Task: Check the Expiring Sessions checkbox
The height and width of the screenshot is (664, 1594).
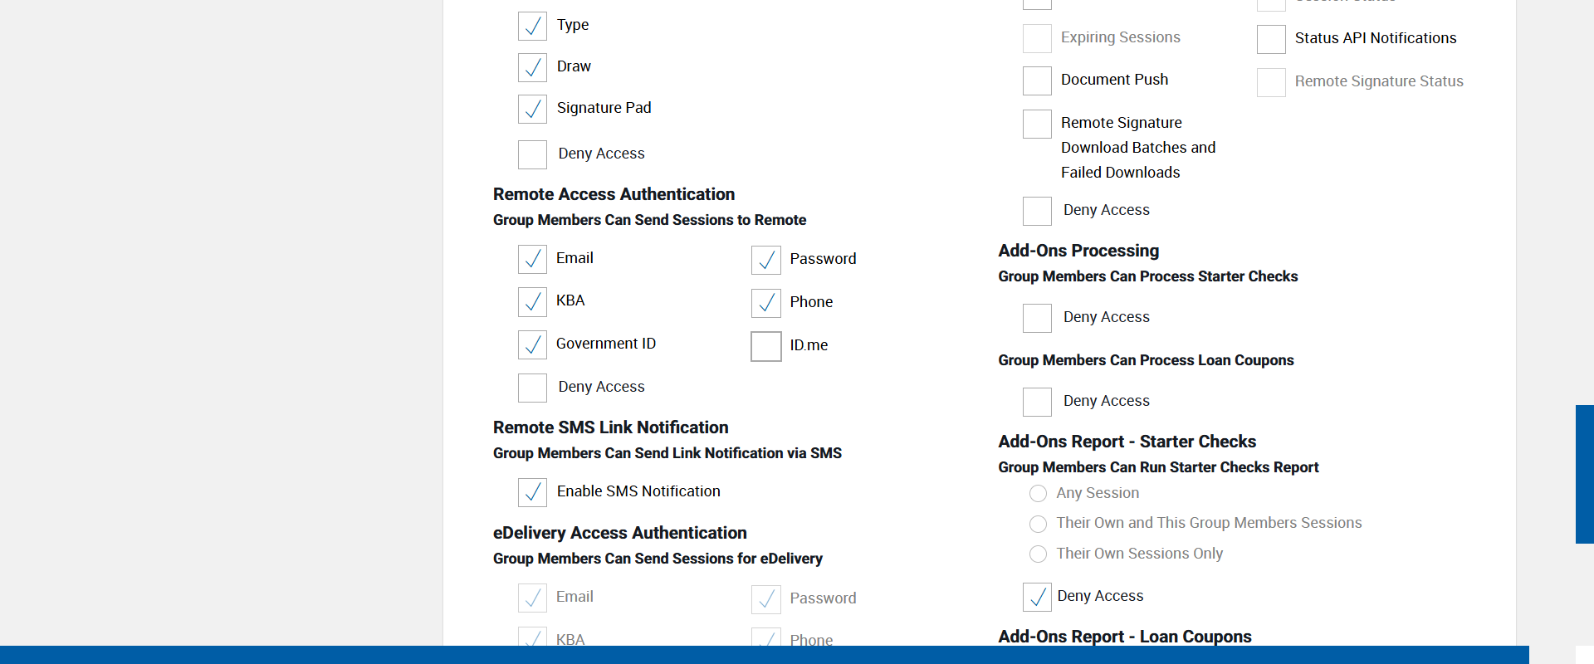Action: 1037,38
